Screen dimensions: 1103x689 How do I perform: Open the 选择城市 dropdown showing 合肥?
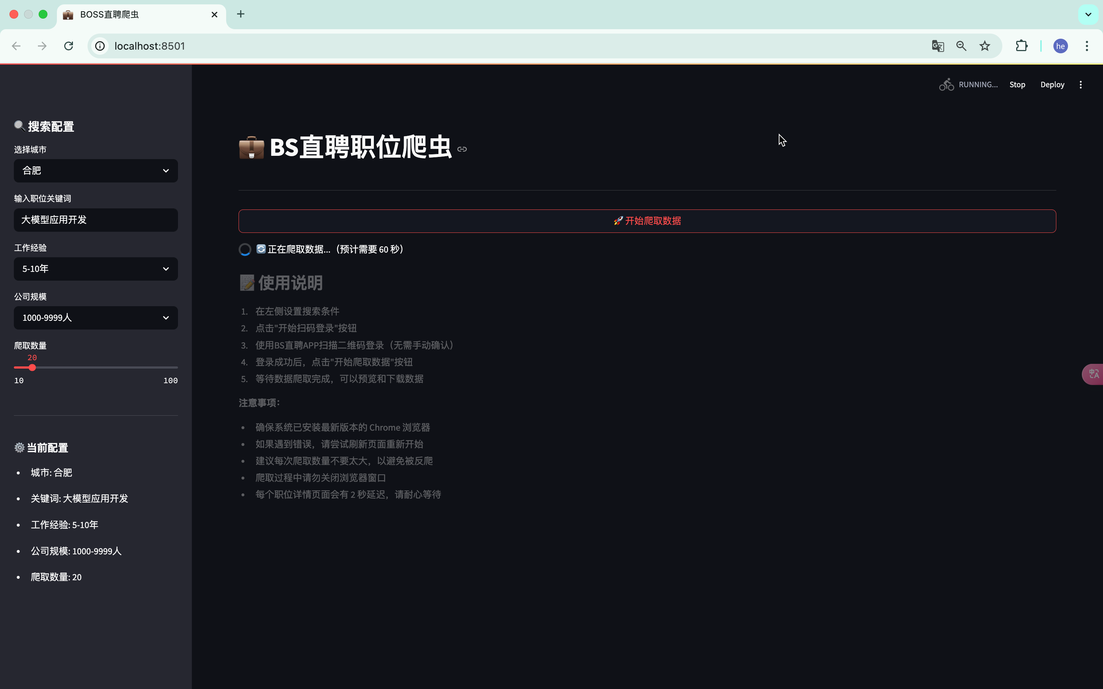(96, 170)
